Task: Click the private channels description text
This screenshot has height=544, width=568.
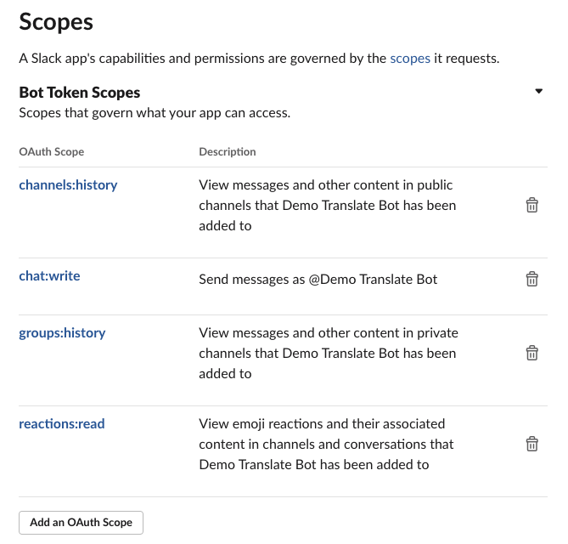Action: coord(329,353)
